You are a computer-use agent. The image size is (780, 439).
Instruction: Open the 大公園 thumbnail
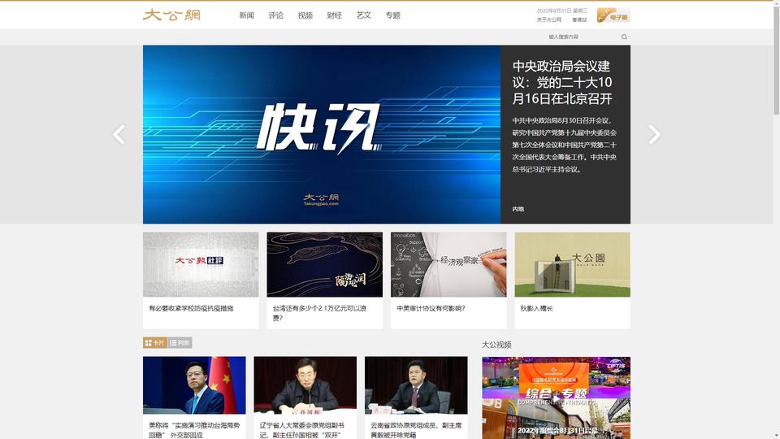coord(572,264)
